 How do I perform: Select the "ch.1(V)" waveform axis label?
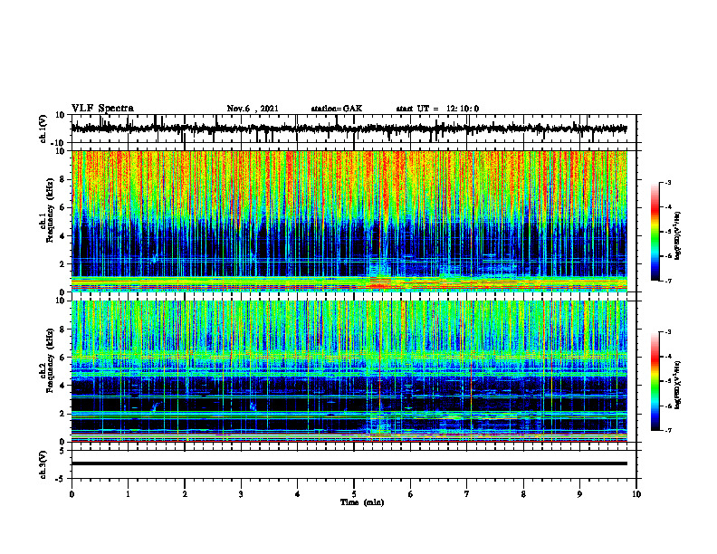[43, 129]
